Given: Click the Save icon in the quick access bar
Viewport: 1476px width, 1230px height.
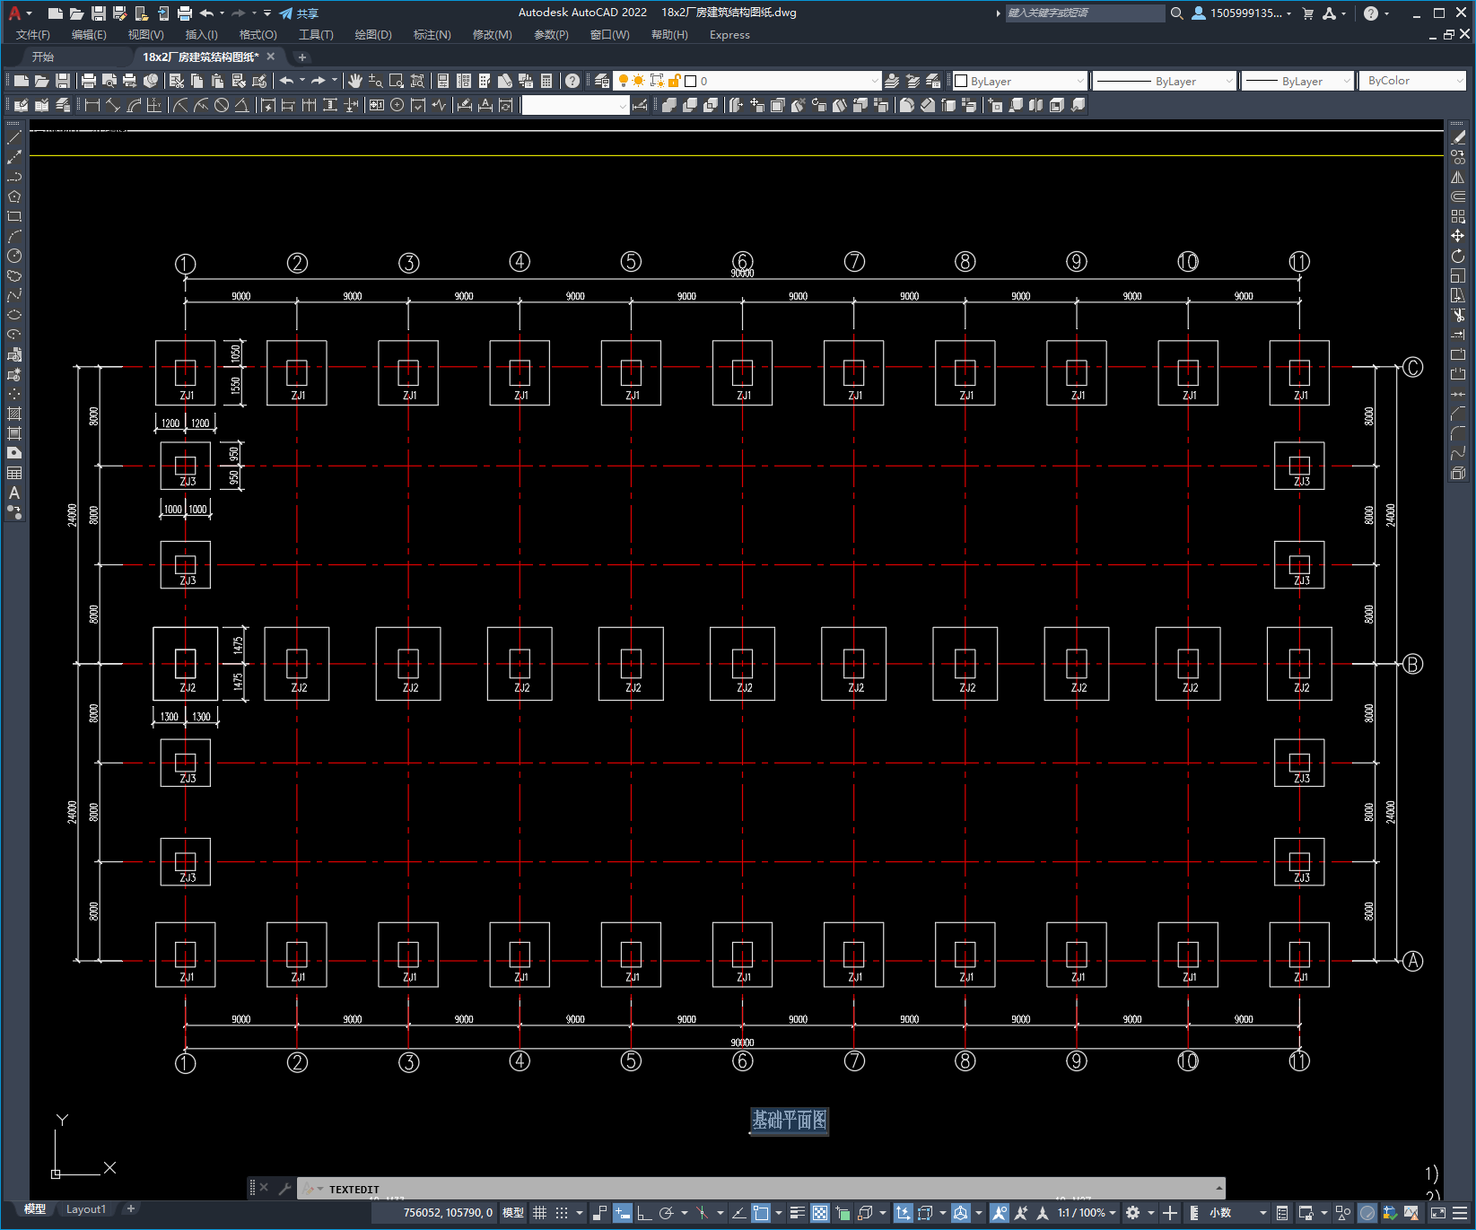Looking at the screenshot, I should (x=99, y=13).
